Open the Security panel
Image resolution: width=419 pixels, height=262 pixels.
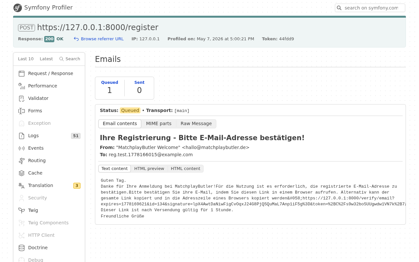pos(49,198)
